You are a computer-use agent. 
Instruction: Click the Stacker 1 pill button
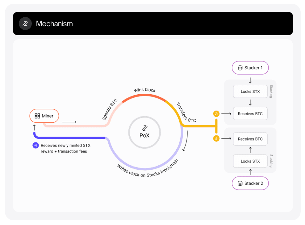coord(250,68)
